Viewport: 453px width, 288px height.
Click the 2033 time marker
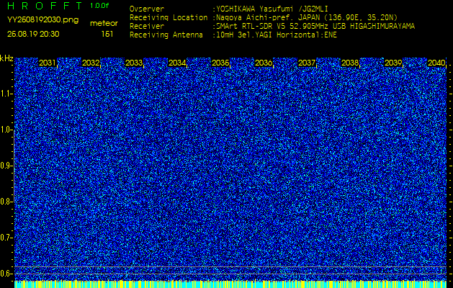tap(134, 63)
